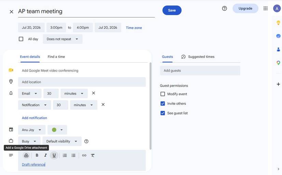The width and height of the screenshot is (282, 175).
Task: Remove formatting in the description
Action: 93,155
